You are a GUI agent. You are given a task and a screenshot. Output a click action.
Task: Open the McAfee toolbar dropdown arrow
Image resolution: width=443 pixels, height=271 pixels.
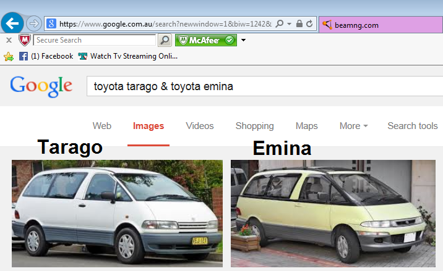(243, 40)
